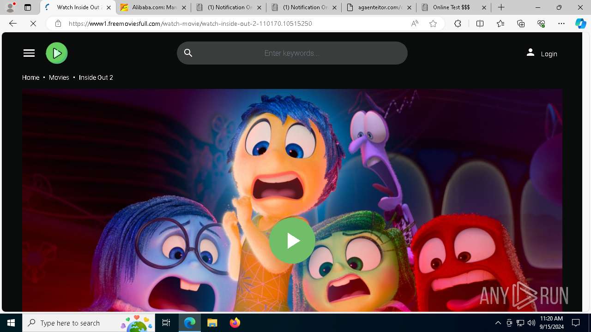
Task: Click the address bar URL
Action: tap(190, 24)
